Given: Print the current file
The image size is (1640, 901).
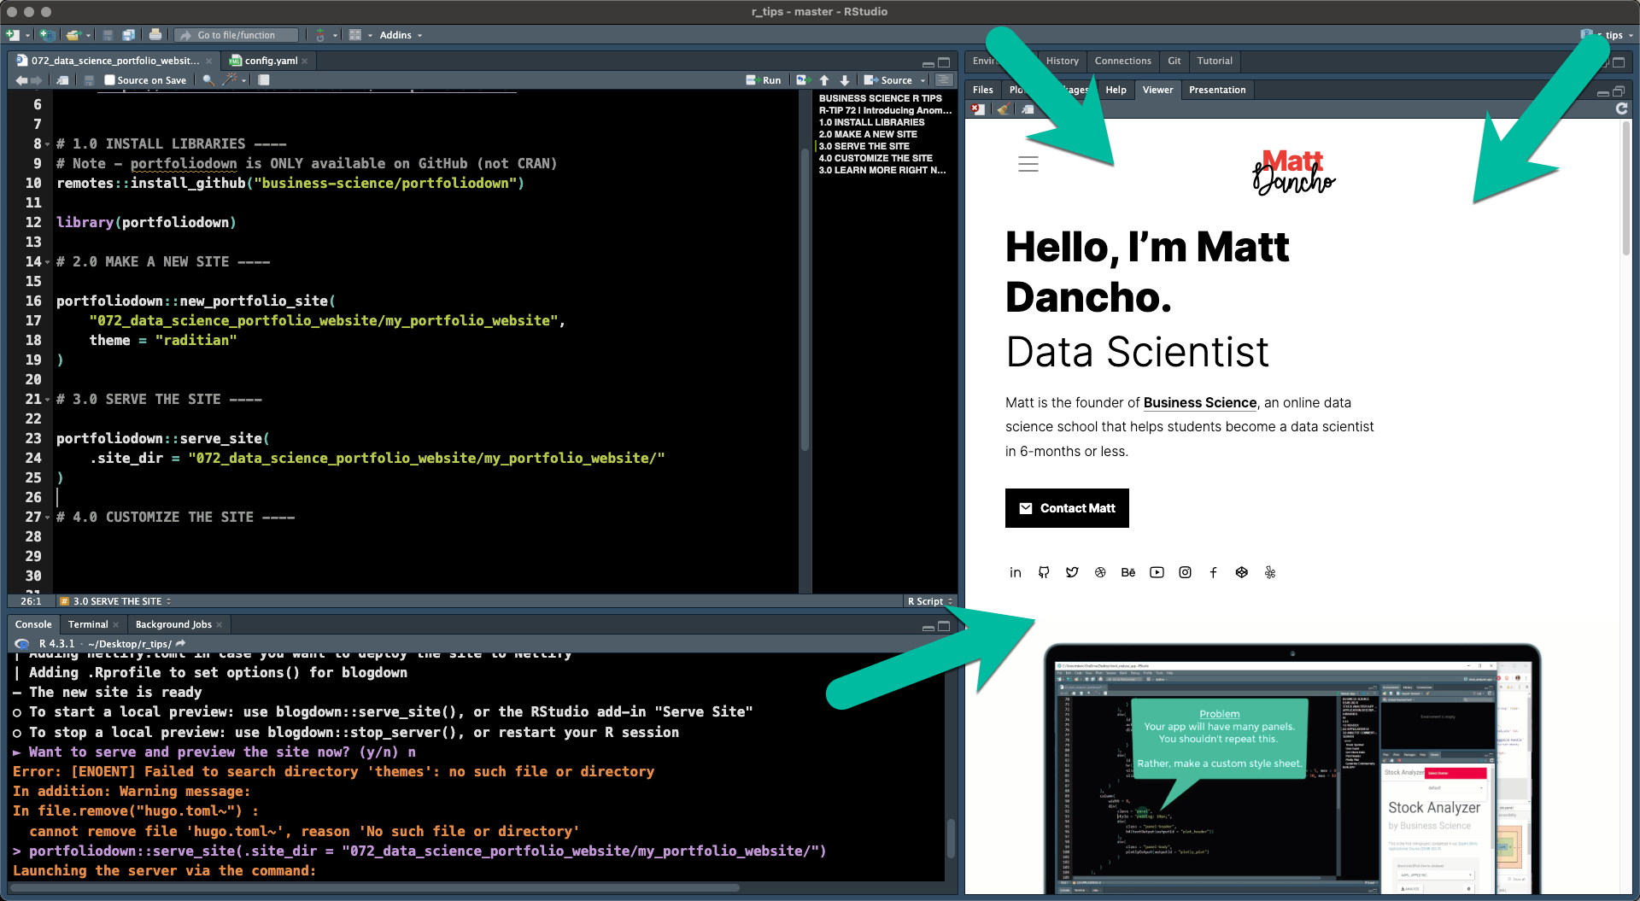Looking at the screenshot, I should click(x=155, y=35).
